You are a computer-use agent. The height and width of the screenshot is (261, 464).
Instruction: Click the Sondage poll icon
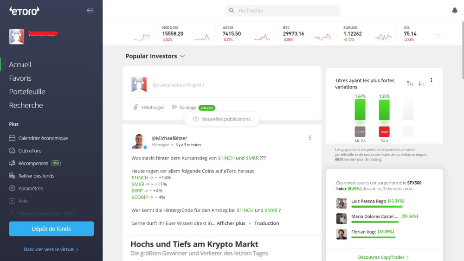[174, 107]
